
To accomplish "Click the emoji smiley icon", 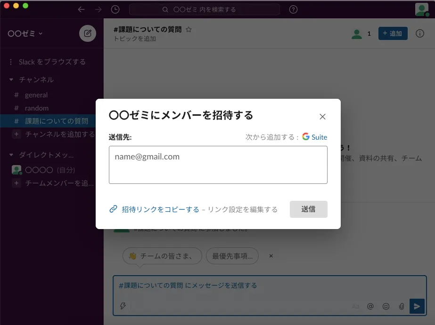I will click(386, 306).
